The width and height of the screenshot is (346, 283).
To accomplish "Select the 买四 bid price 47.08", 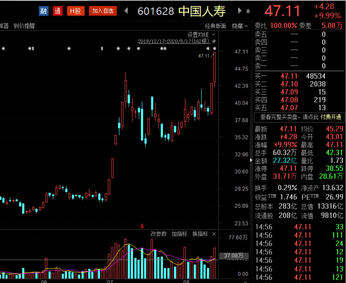I will point(289,100).
